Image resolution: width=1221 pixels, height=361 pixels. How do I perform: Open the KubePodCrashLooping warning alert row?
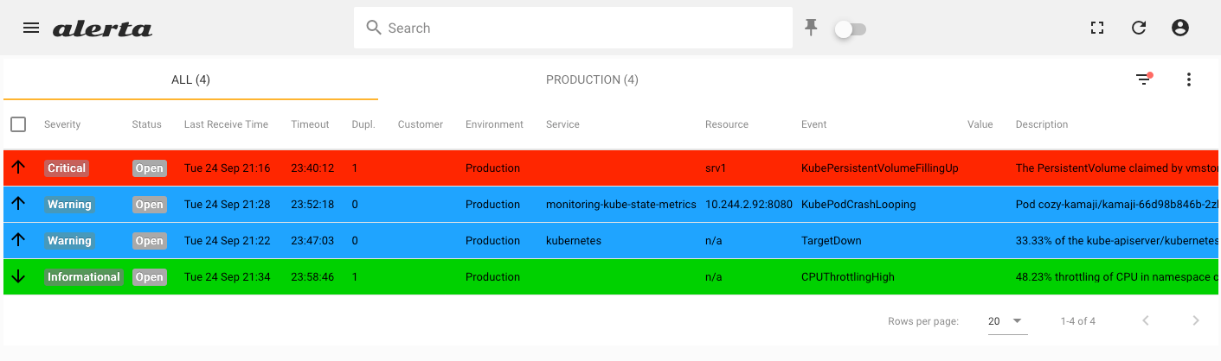coord(612,205)
